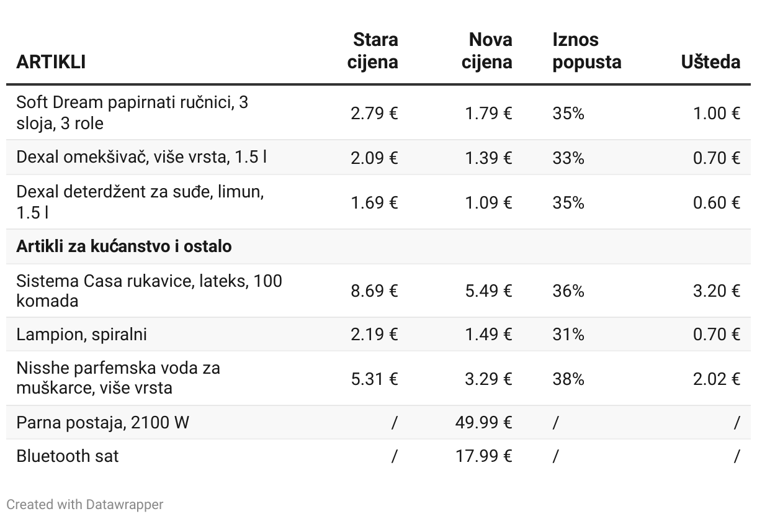Click the 3.20 € savings value
The height and width of the screenshot is (519, 757).
tap(717, 291)
